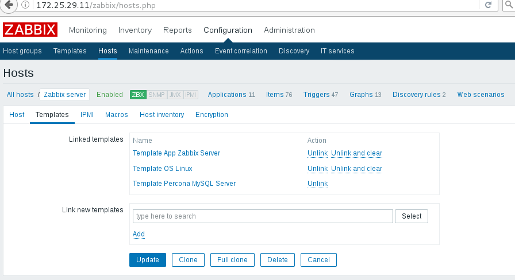Open Template Percona MySQL Server link
Viewport: 515px width, 280px height.
click(185, 184)
